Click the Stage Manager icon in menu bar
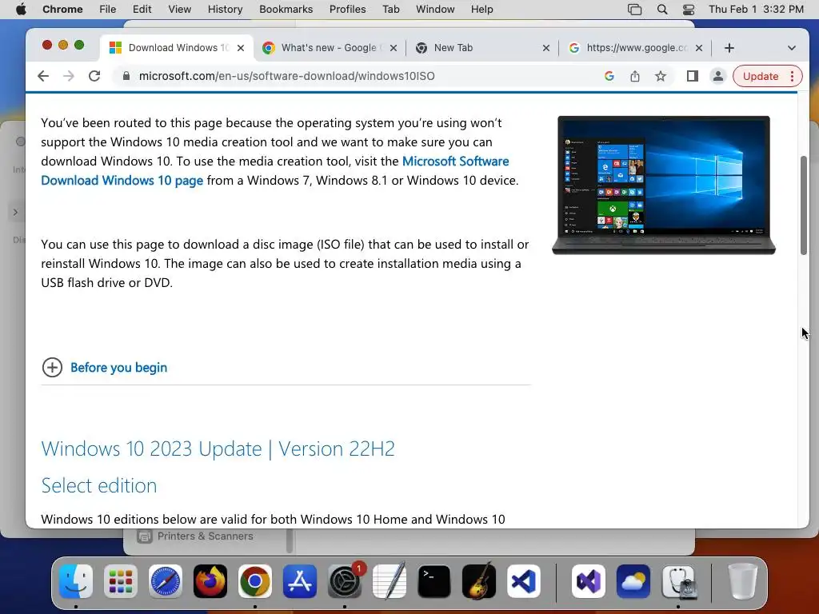This screenshot has width=819, height=614. 634,10
